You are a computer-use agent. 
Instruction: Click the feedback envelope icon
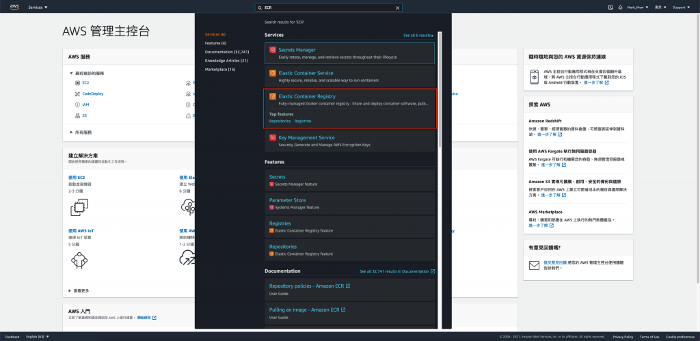pos(535,266)
